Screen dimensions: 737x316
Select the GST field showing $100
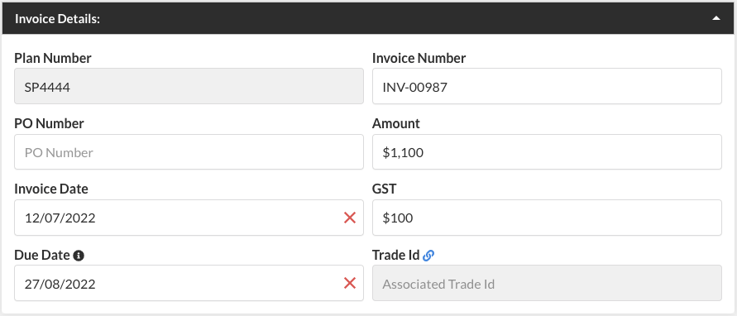coord(547,218)
